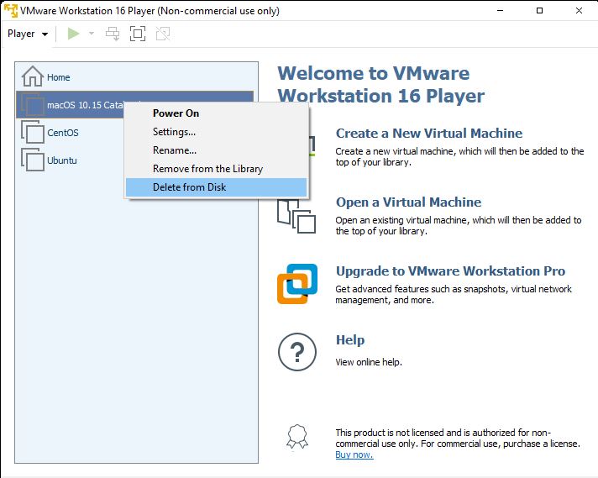Click the Enter Full Screen toolbar icon
Image resolution: width=598 pixels, height=478 pixels.
(138, 34)
